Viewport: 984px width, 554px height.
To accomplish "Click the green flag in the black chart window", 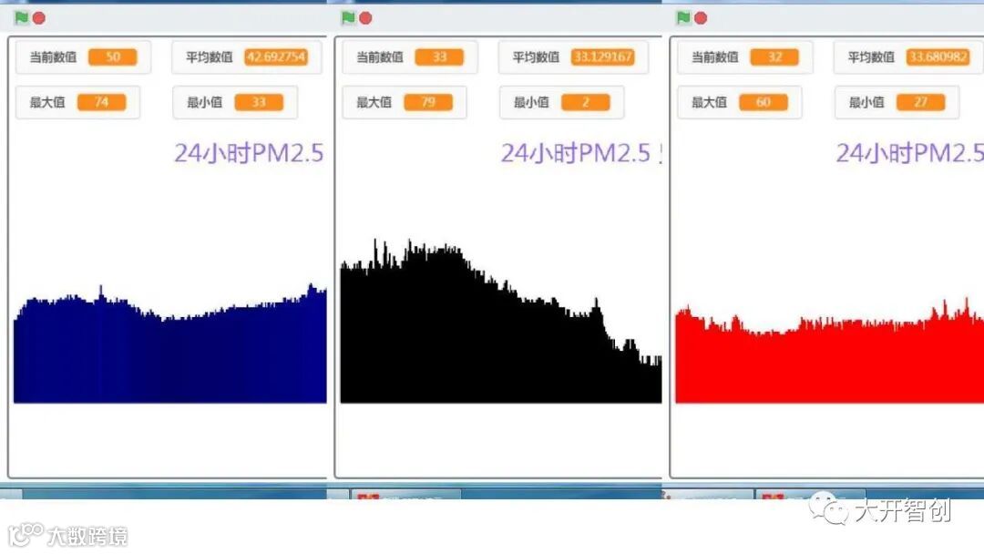I will pyautogui.click(x=348, y=17).
